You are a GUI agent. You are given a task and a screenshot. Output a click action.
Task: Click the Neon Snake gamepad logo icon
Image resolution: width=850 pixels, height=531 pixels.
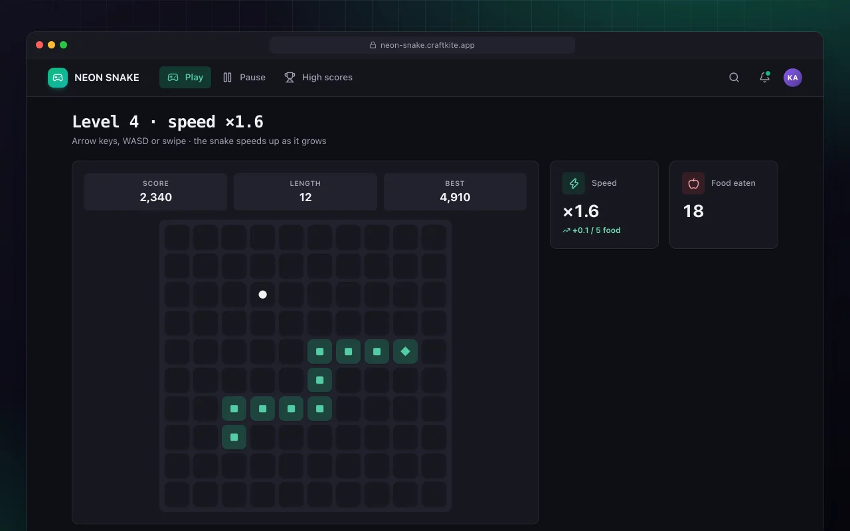(x=58, y=78)
